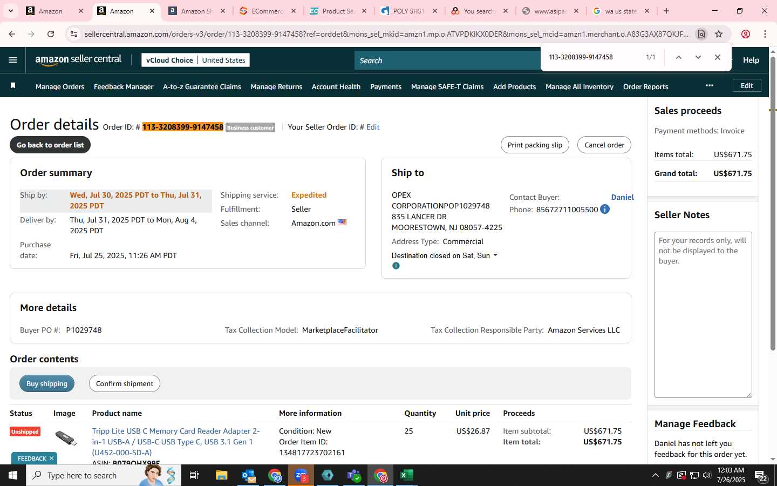Open Excel from the taskbar
The height and width of the screenshot is (486, 777).
click(406, 475)
